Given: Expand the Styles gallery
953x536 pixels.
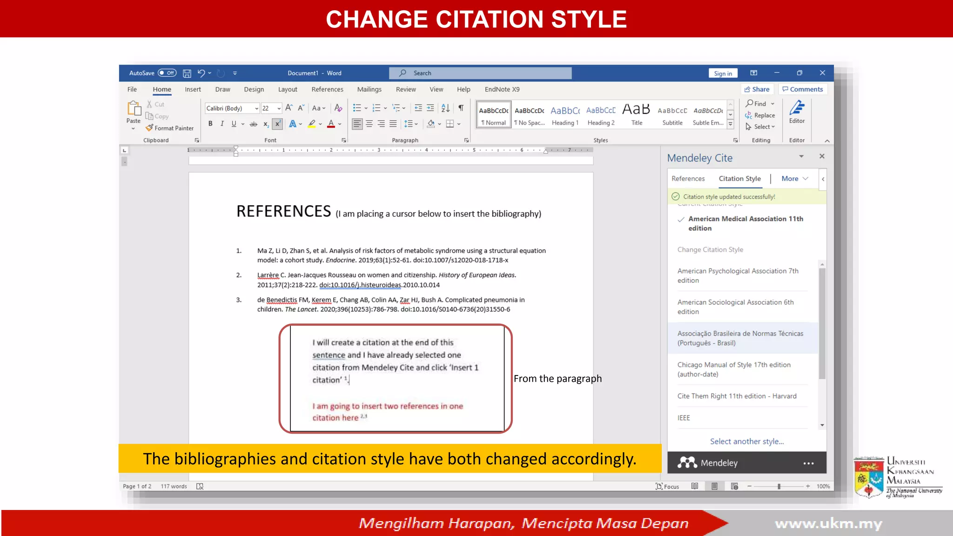Looking at the screenshot, I should pos(731,124).
